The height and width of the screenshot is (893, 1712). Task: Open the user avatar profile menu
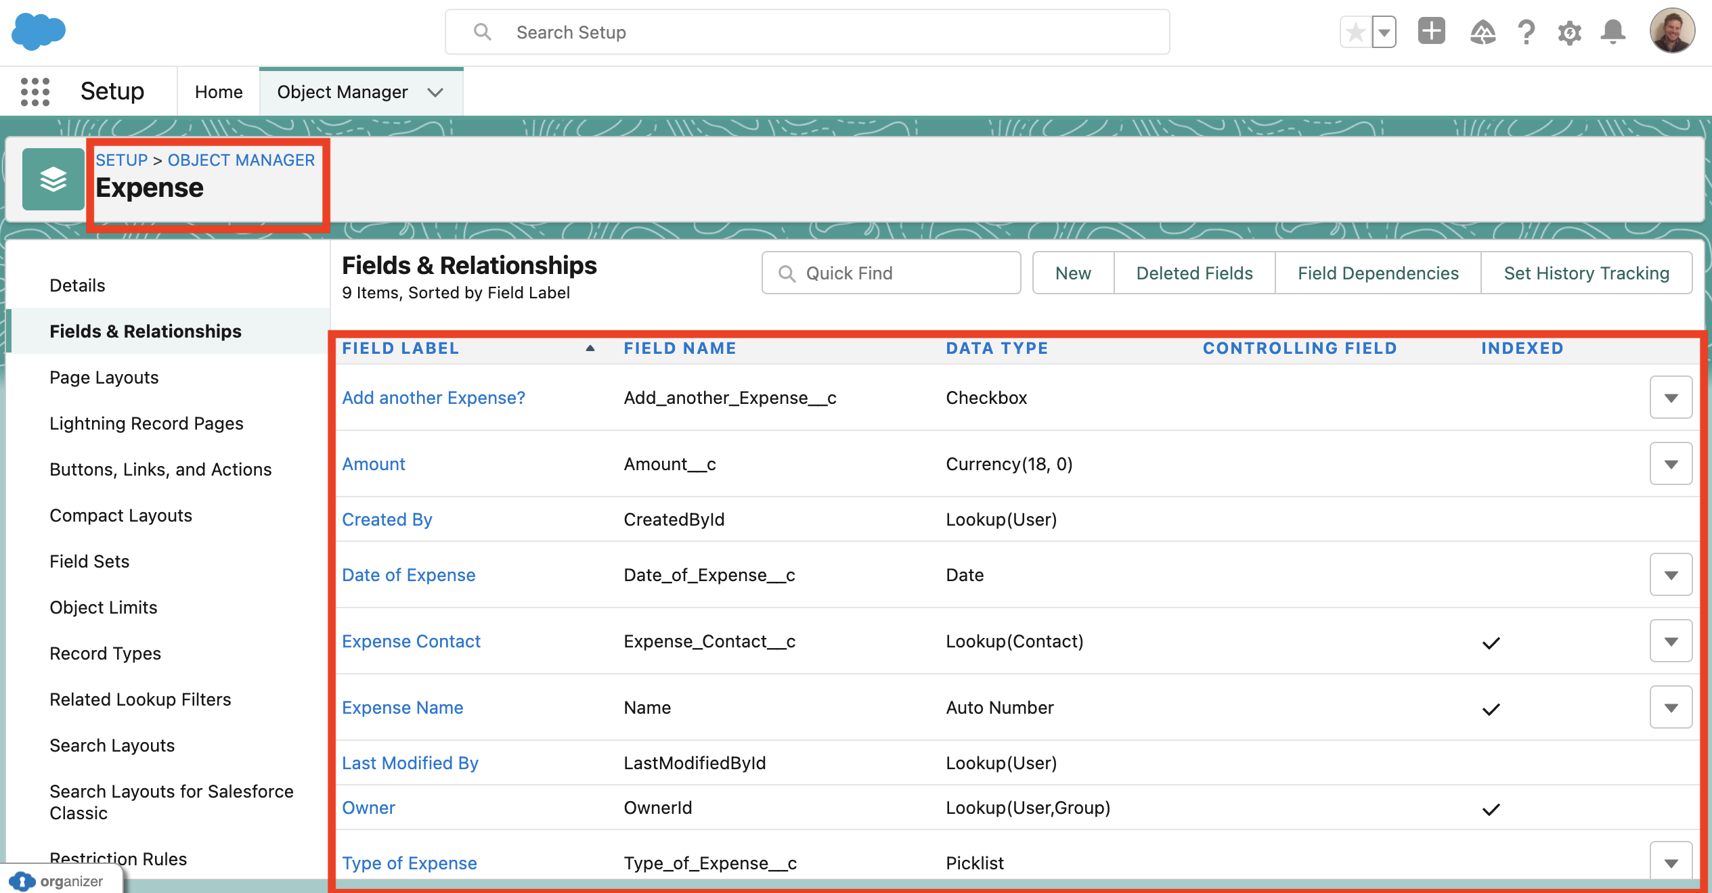tap(1671, 30)
